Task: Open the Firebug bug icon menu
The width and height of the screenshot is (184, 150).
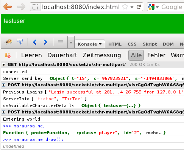Action: pyautogui.click(x=8, y=42)
